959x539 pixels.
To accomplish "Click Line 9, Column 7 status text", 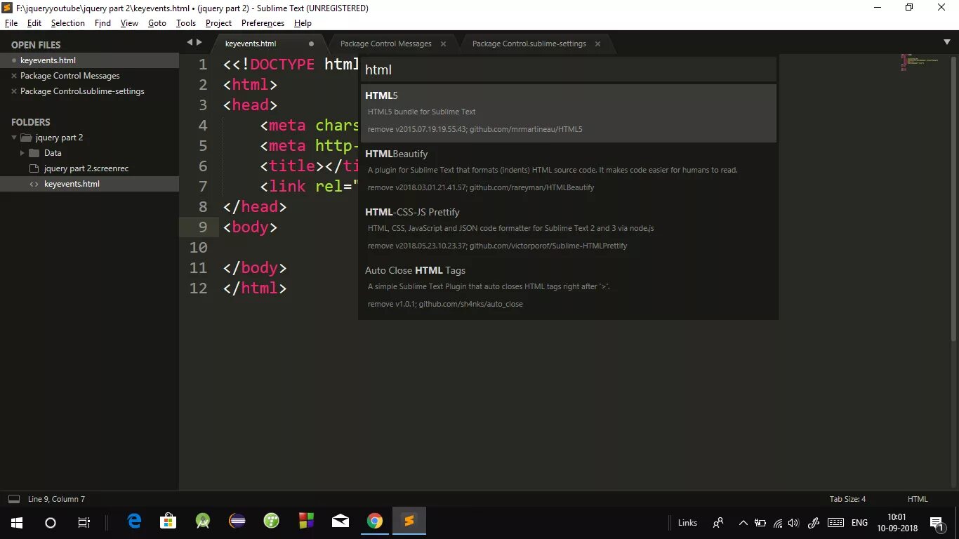I will (x=56, y=499).
